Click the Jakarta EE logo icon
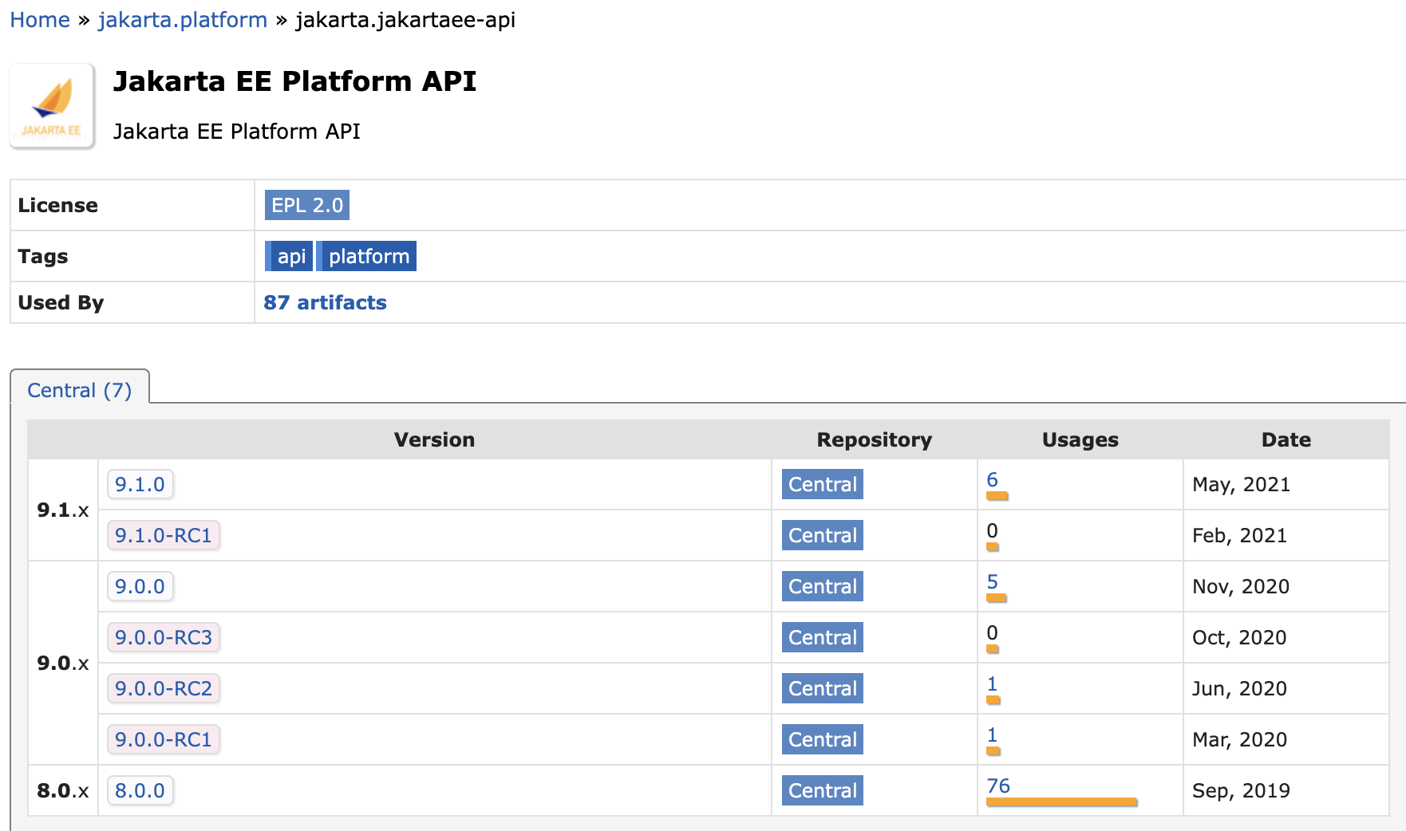Image resolution: width=1406 pixels, height=831 pixels. point(52,106)
